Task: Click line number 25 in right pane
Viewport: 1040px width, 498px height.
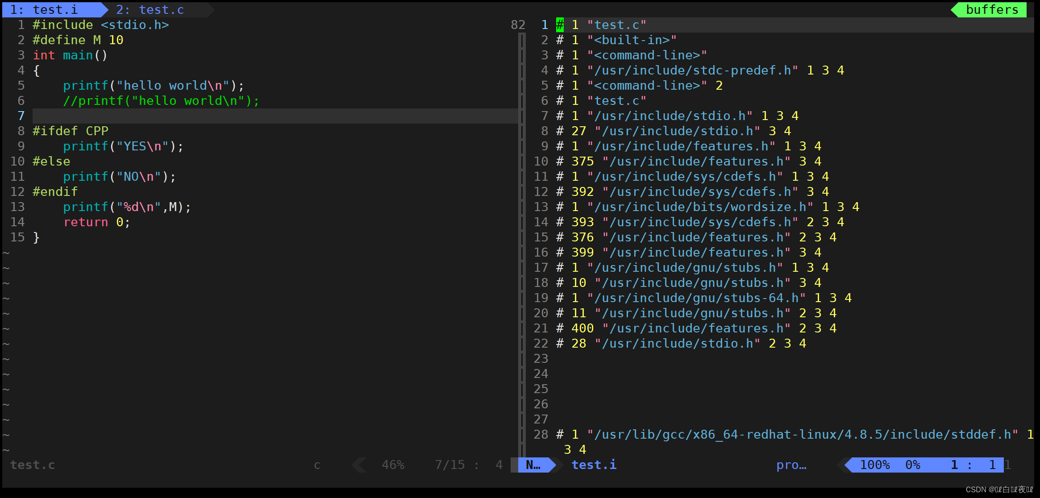Action: [x=541, y=389]
